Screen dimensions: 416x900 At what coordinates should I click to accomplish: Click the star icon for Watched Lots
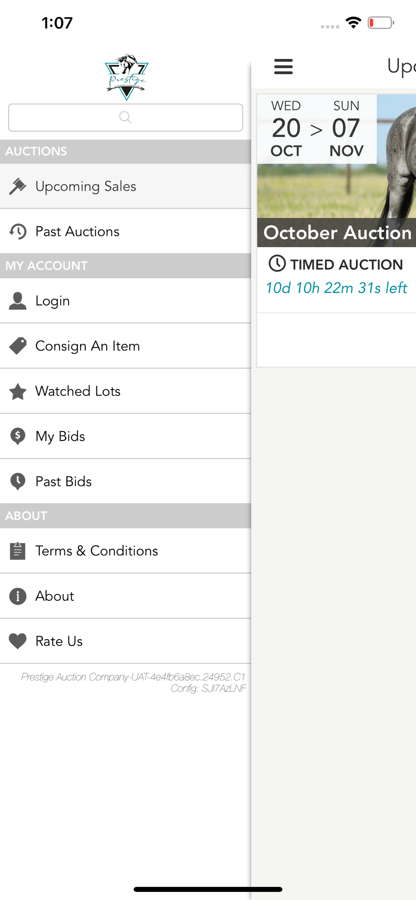18,391
